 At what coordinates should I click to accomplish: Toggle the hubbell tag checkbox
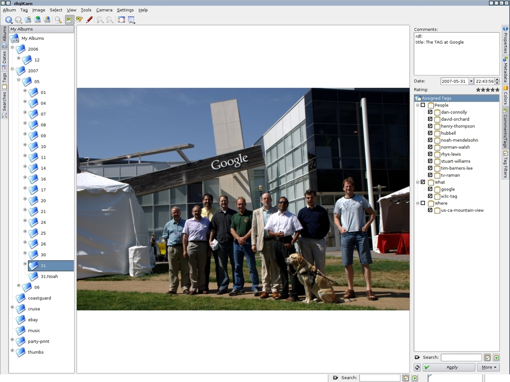point(430,133)
